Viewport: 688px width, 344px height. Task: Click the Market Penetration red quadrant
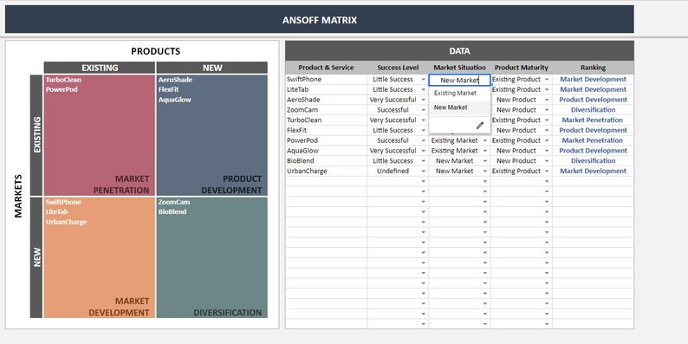point(99,135)
